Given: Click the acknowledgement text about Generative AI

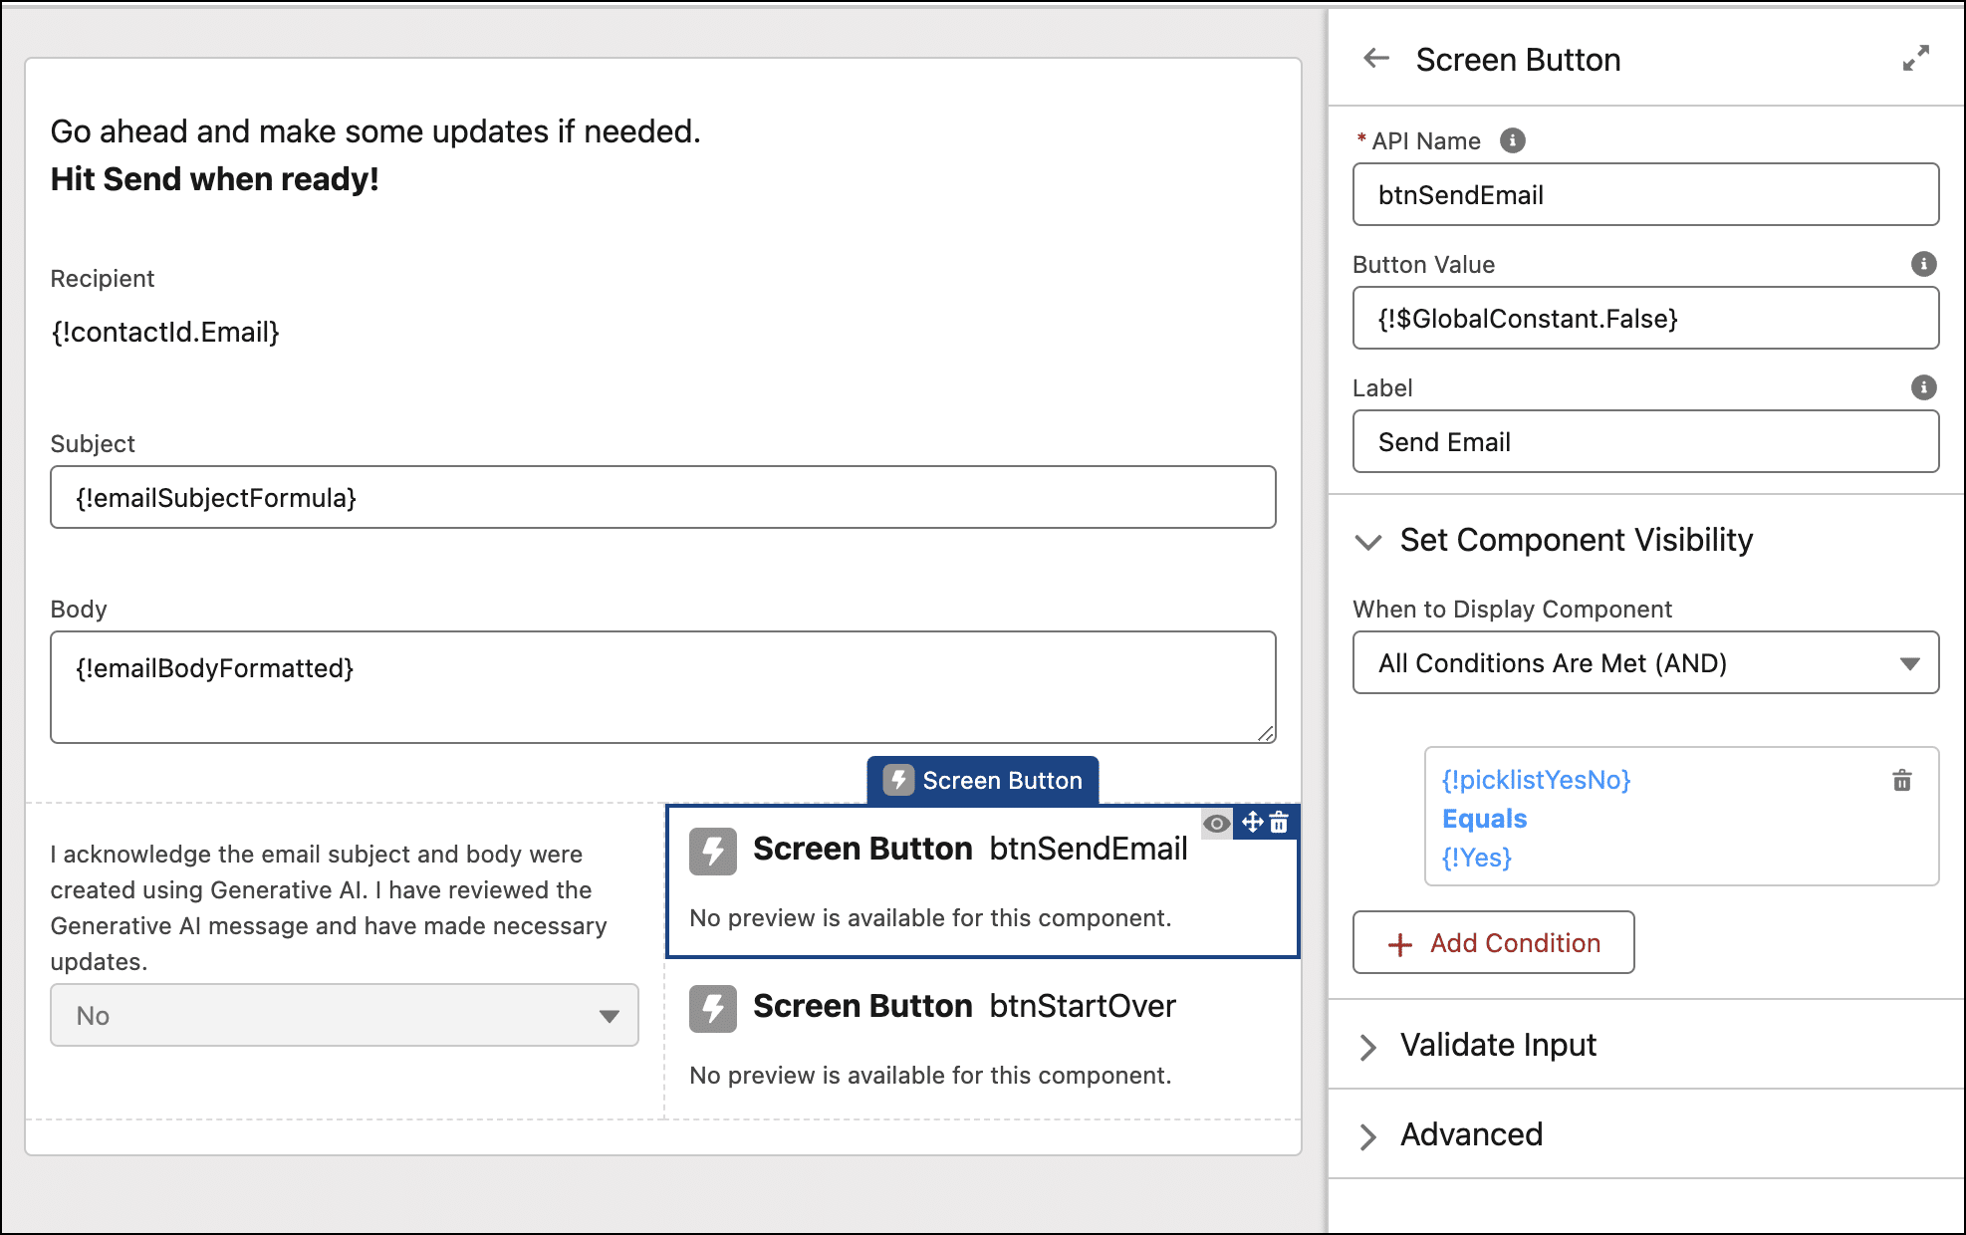Looking at the screenshot, I should coord(329,907).
